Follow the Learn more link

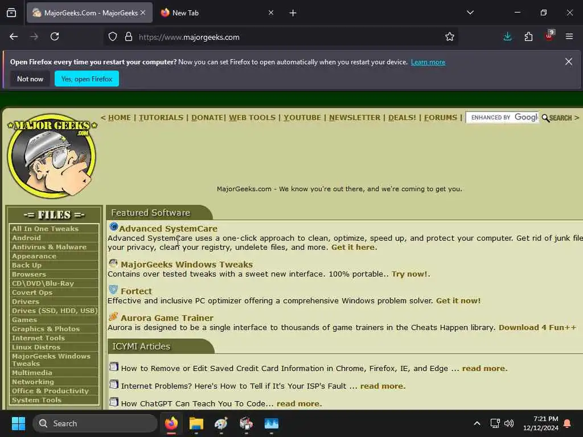tap(428, 62)
